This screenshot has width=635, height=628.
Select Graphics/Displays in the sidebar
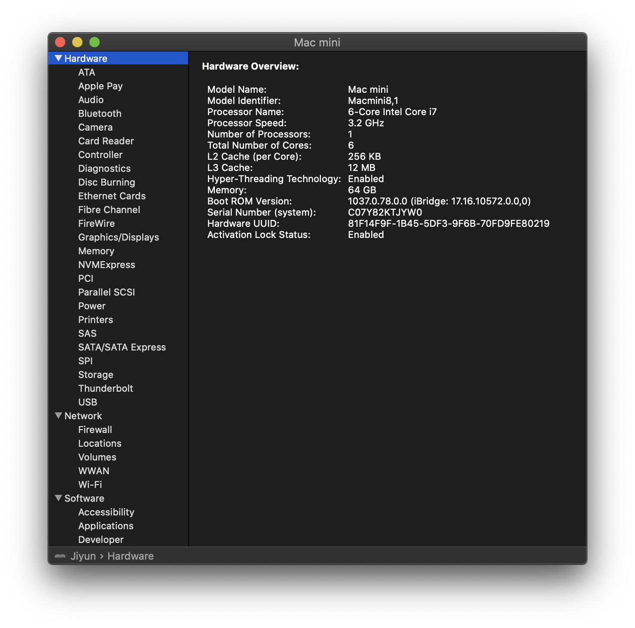point(119,237)
